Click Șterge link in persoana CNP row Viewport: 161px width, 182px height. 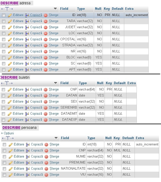coord(54,150)
